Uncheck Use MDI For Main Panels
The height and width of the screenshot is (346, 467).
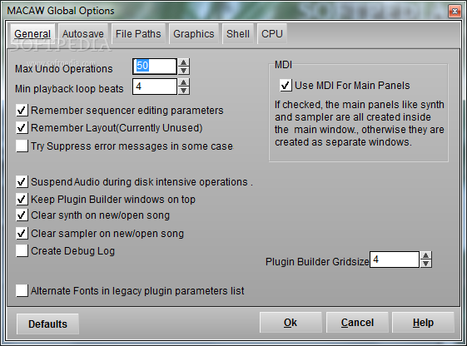pyautogui.click(x=286, y=86)
